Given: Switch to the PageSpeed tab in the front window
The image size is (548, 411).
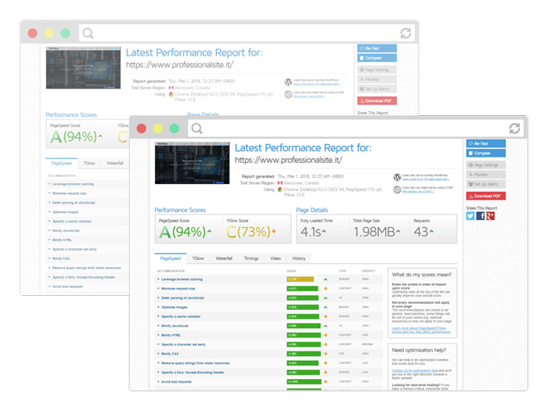Looking at the screenshot, I should coord(171,258).
